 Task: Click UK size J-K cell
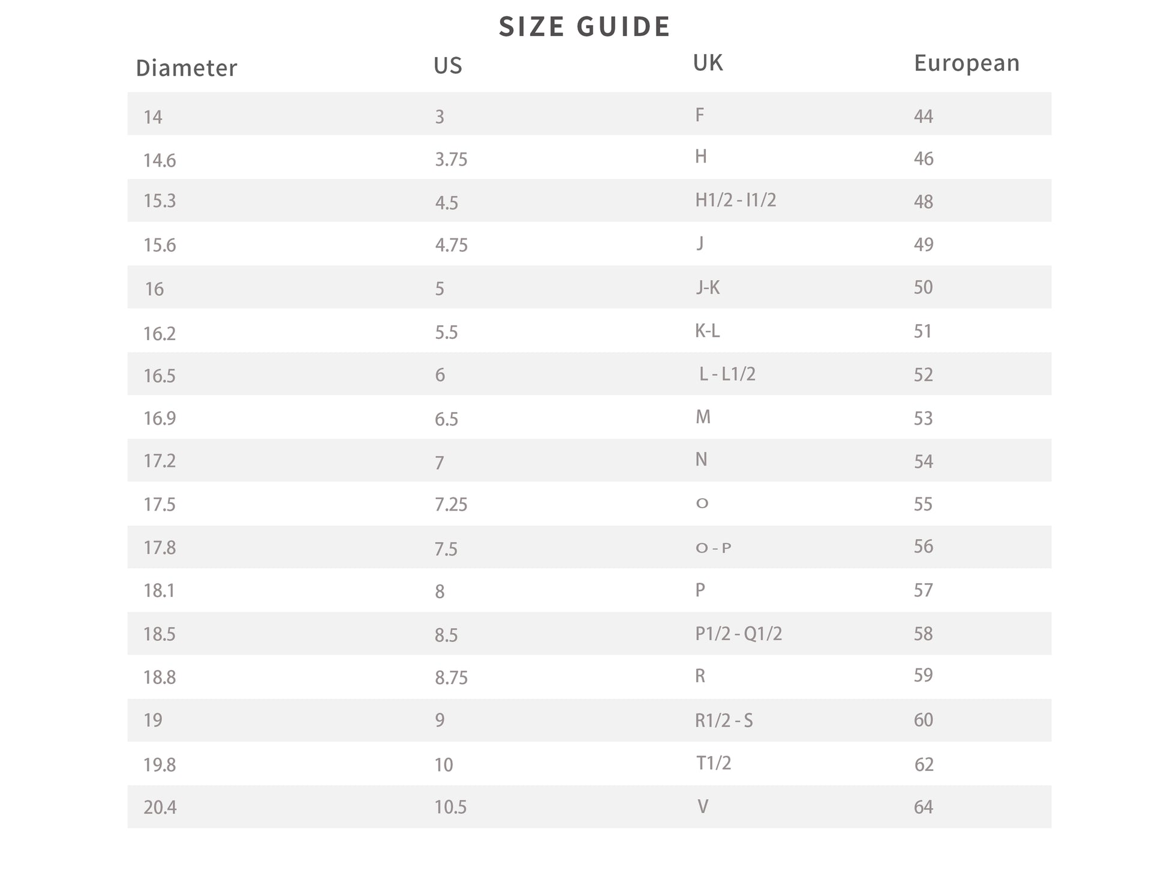pos(708,288)
